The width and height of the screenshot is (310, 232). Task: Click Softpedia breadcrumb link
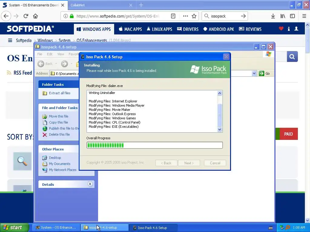[x=24, y=40]
